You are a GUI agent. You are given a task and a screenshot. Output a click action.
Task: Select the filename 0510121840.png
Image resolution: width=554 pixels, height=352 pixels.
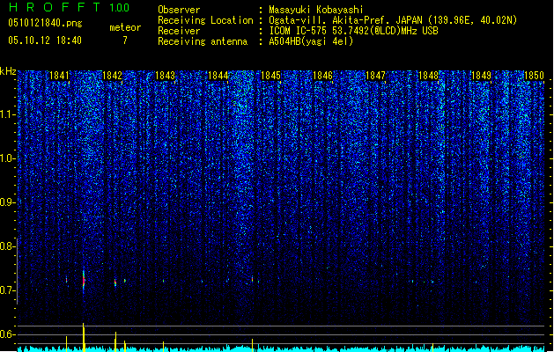[45, 23]
